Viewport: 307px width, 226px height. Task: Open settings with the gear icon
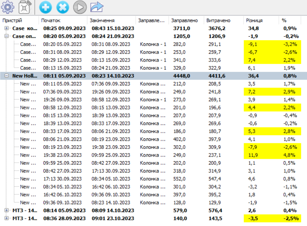tap(7, 7)
